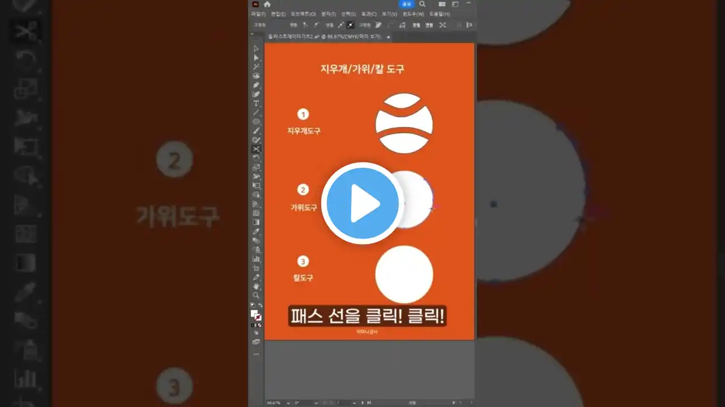The width and height of the screenshot is (725, 407).
Task: Select the Ellipse tool
Action: tap(257, 121)
